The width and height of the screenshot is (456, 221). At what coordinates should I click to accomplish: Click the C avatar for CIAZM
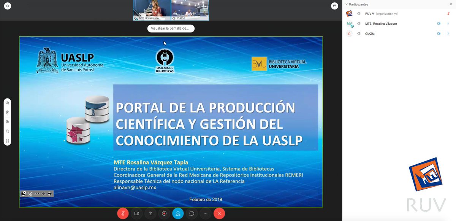tap(349, 33)
